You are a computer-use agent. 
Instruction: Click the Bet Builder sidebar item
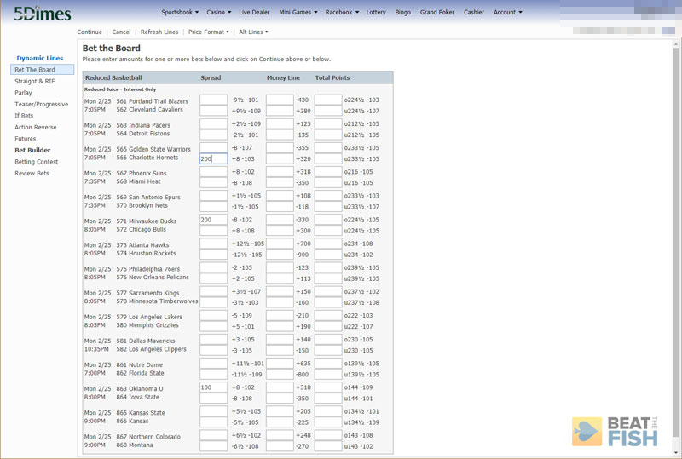tap(32, 150)
